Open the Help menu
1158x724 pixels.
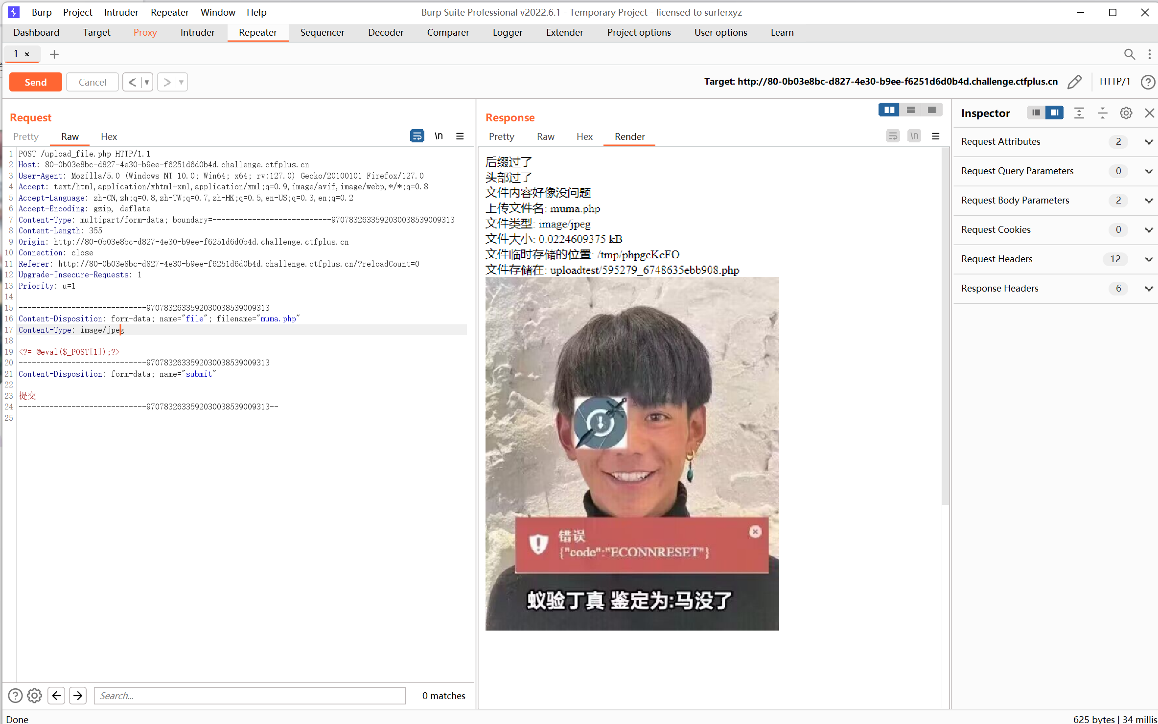tap(256, 12)
